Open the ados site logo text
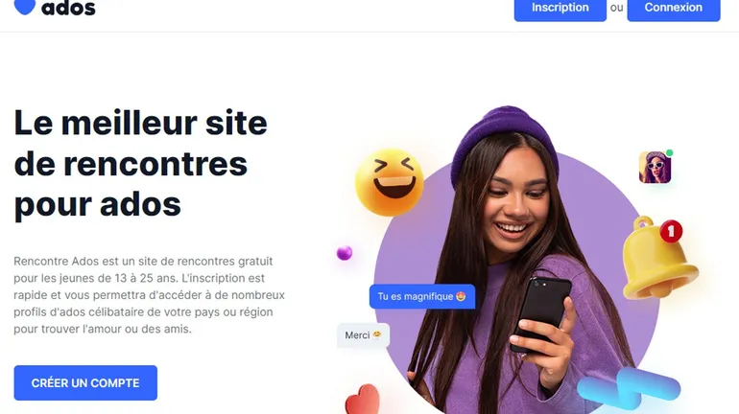Screen dimensions: 739x414 [68, 8]
